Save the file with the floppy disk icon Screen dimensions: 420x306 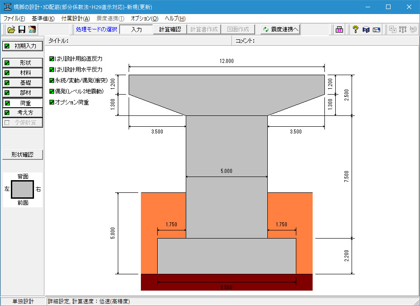pyautogui.click(x=22, y=29)
